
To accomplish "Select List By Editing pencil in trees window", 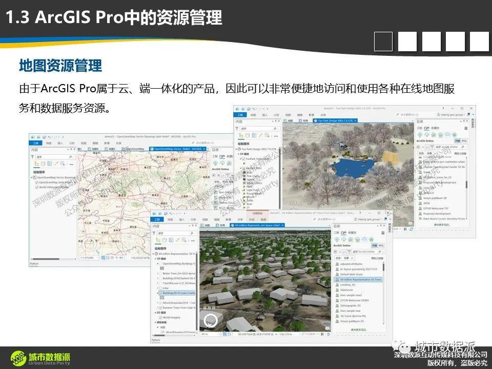I will click(x=178, y=240).
